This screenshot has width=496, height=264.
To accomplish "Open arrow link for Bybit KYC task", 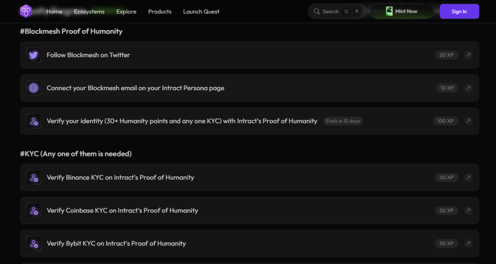I will [468, 243].
